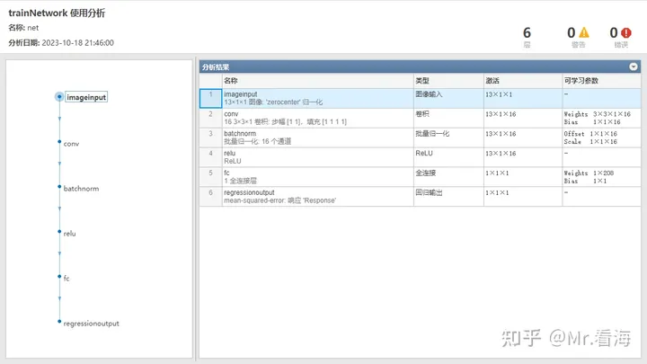Collapse the 分析结果 panel arrow button
Image resolution: width=647 pixels, height=364 pixels.
click(634, 67)
